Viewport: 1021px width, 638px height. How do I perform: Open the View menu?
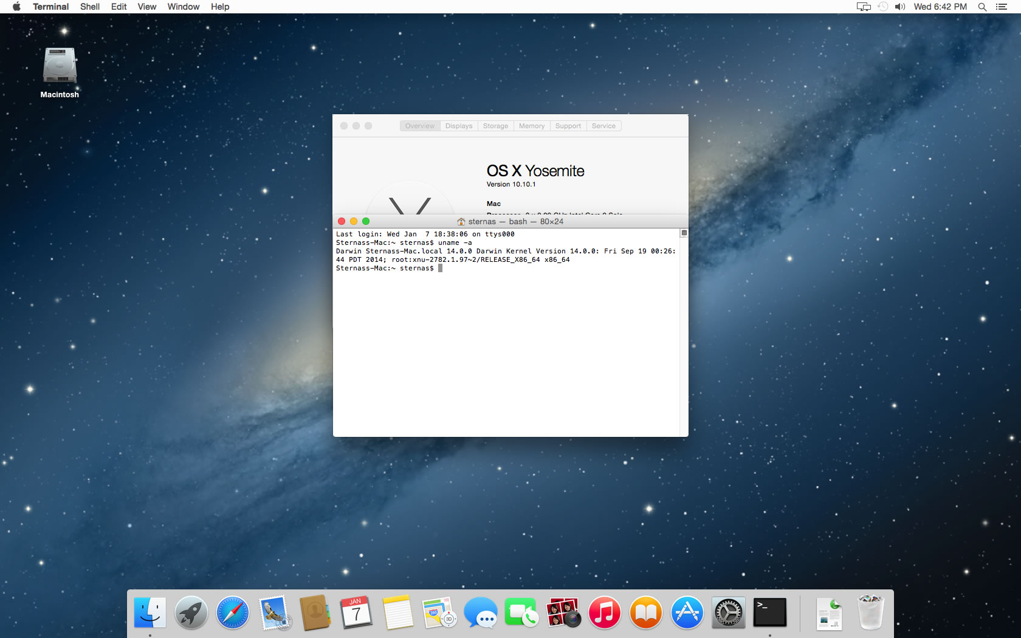(146, 7)
